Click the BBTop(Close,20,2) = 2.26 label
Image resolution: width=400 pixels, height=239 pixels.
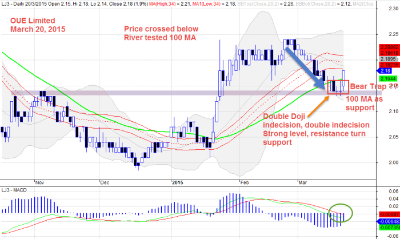pos(265,4)
